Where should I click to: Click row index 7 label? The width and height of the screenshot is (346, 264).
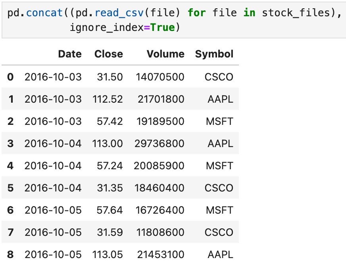tap(10, 232)
